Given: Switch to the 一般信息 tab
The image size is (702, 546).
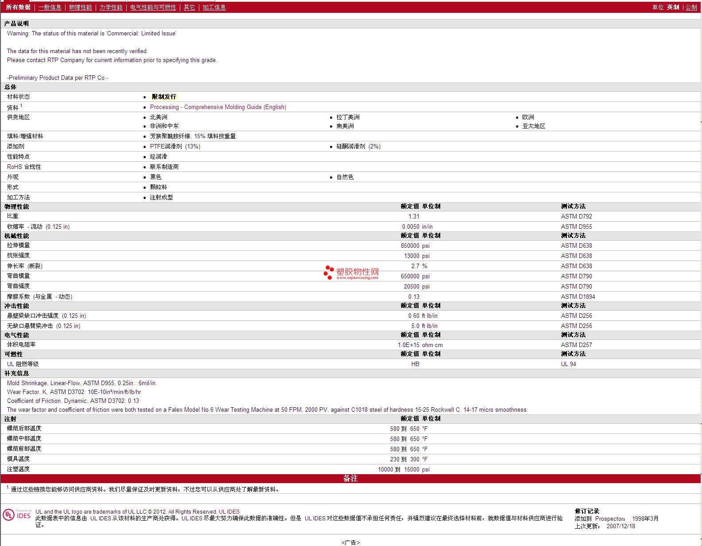Looking at the screenshot, I should tap(50, 8).
